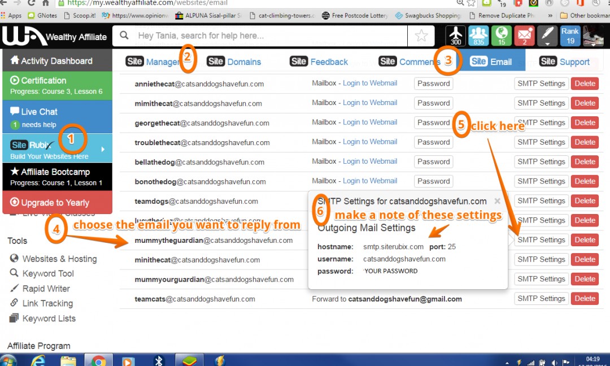Viewport: 610px width, 366px height.
Task: Click Login to Webmail for bellathedog
Action: [369, 161]
